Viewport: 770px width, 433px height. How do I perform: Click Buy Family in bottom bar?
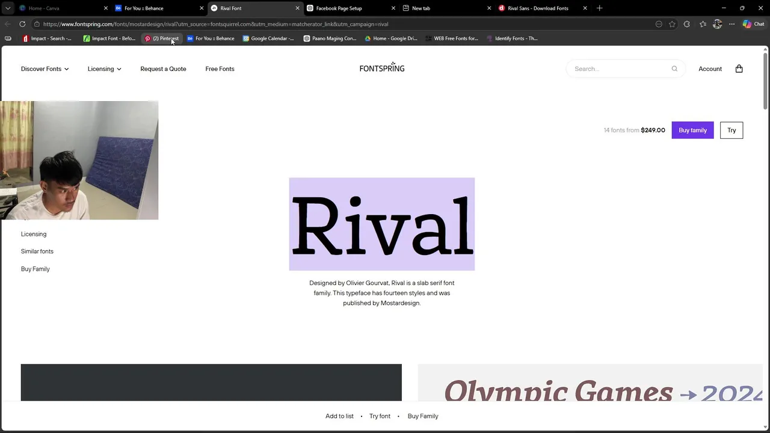pos(423,416)
